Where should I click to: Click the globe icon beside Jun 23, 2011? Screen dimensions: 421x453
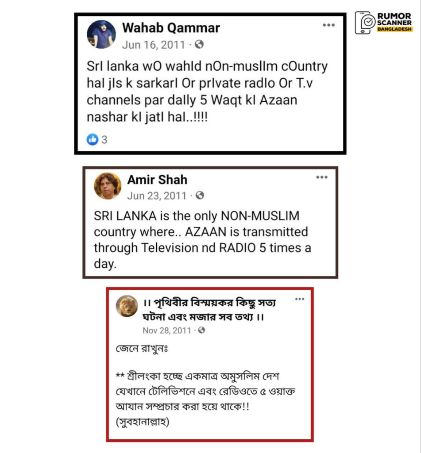tap(200, 196)
